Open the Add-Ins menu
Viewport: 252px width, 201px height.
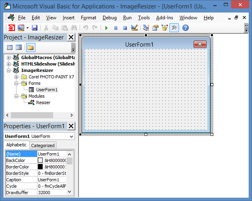(x=165, y=18)
